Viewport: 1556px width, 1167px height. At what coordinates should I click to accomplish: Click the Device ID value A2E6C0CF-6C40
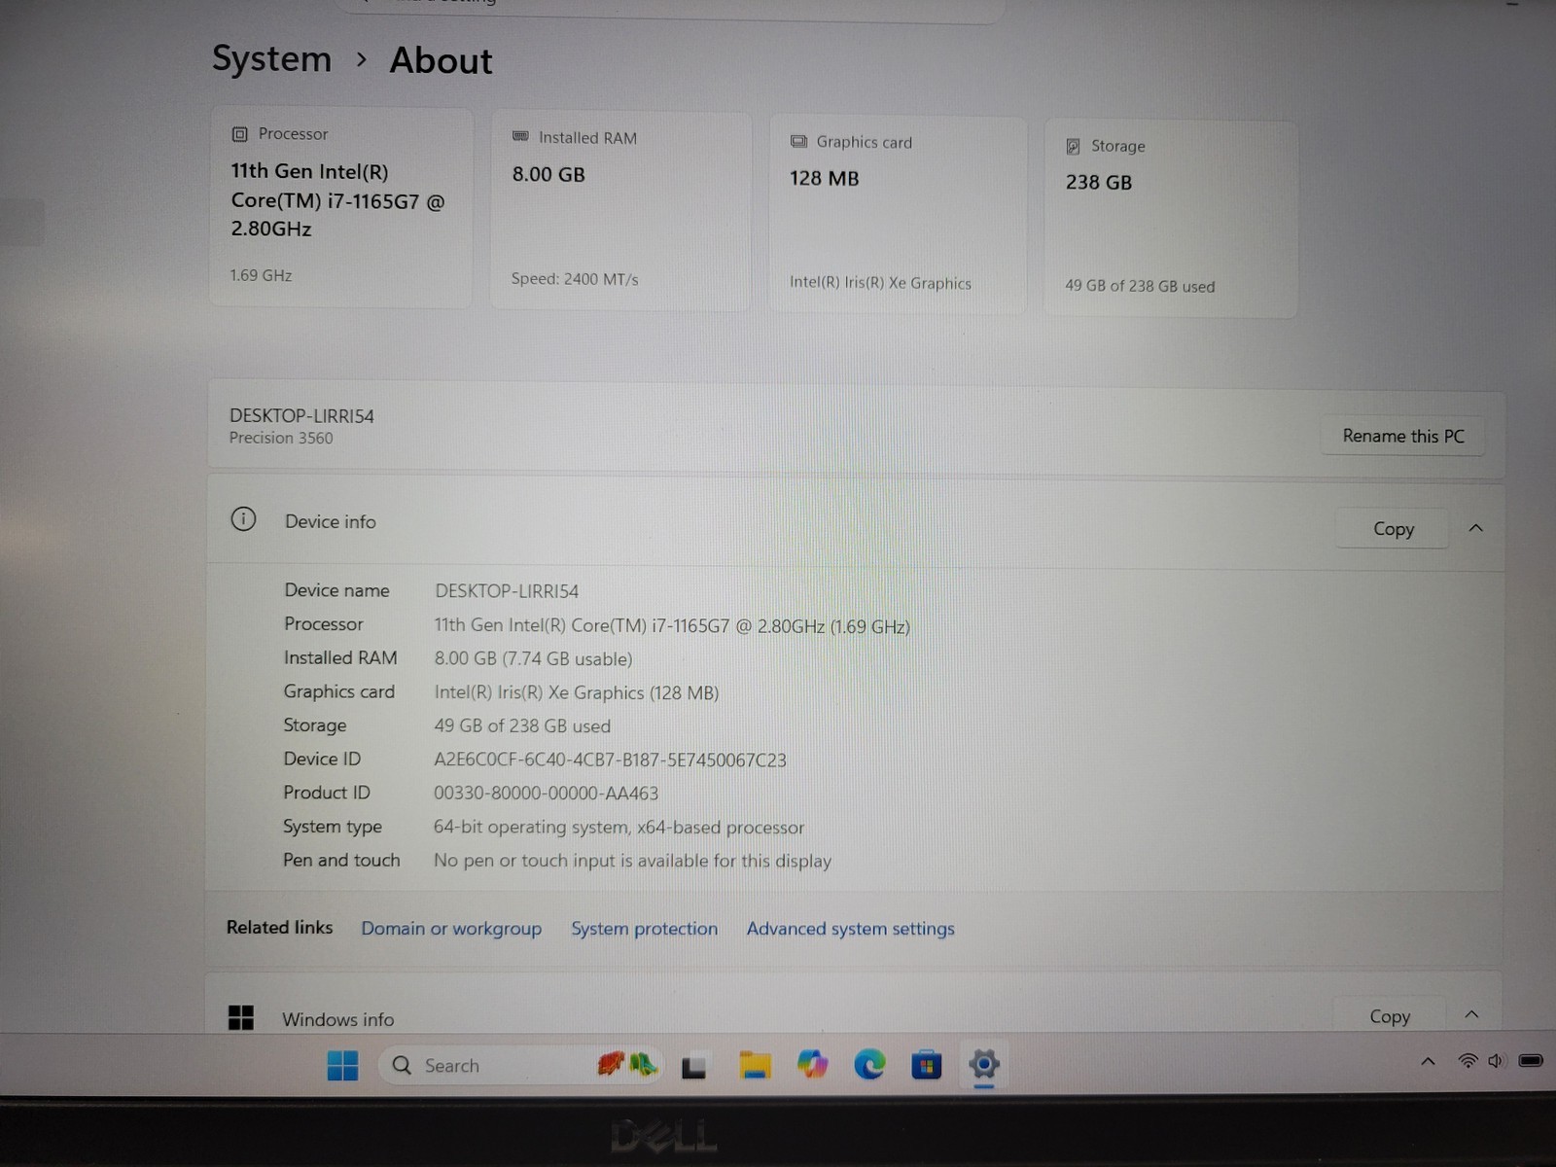(610, 760)
